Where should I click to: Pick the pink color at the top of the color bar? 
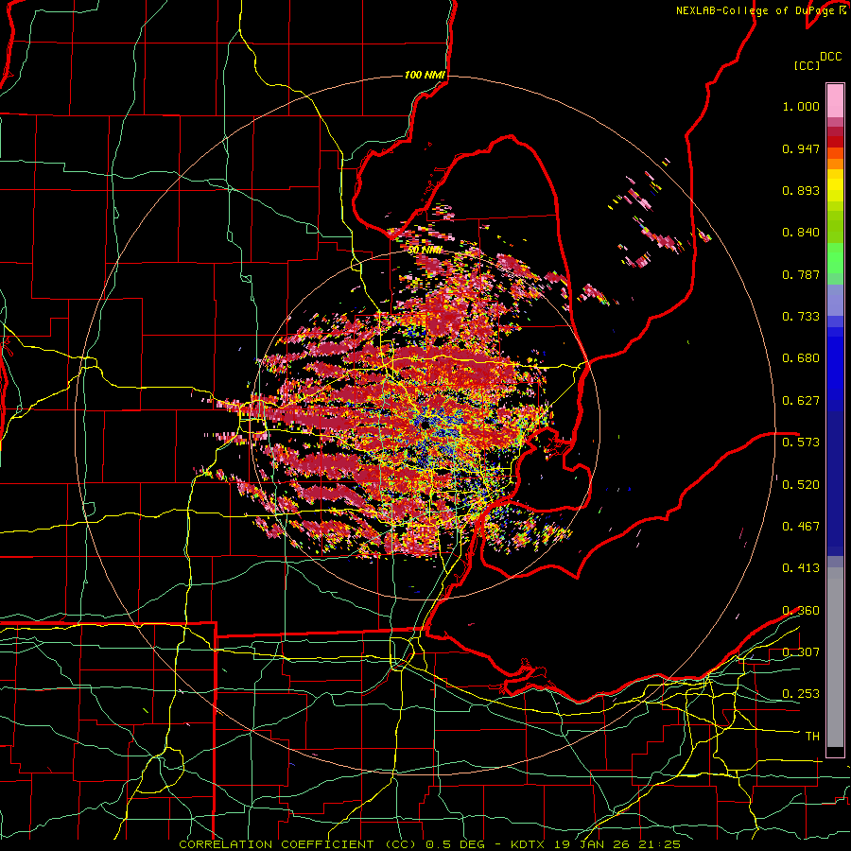[835, 100]
